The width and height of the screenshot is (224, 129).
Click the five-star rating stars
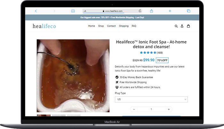tap(148, 53)
